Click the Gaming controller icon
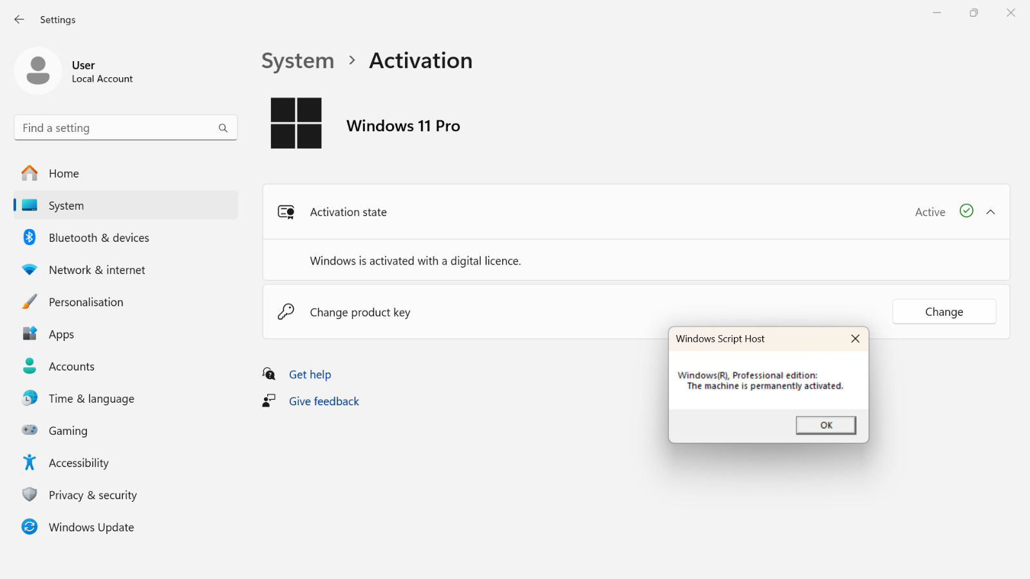The image size is (1030, 579). (x=30, y=430)
